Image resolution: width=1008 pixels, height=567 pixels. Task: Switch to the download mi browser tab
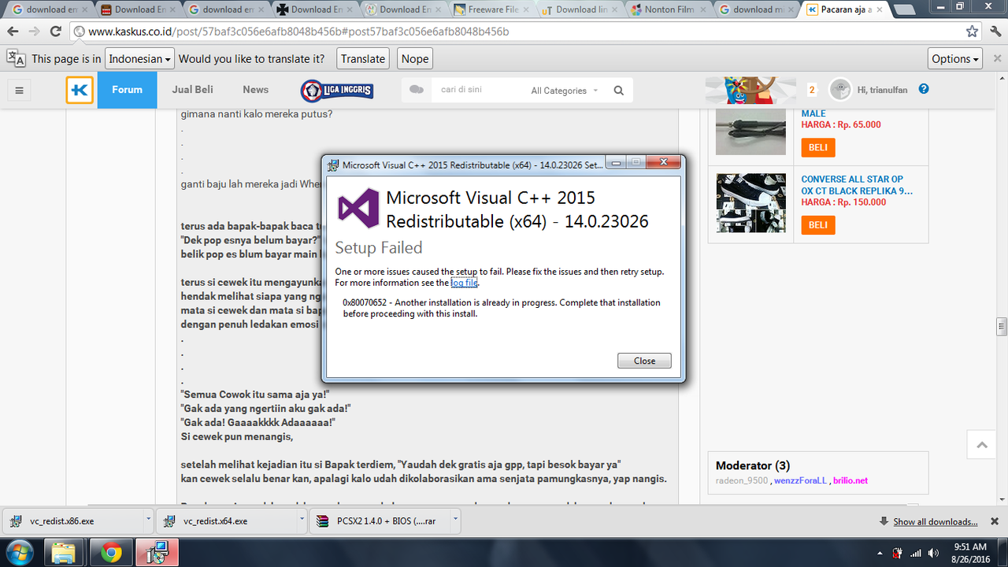pos(756,9)
